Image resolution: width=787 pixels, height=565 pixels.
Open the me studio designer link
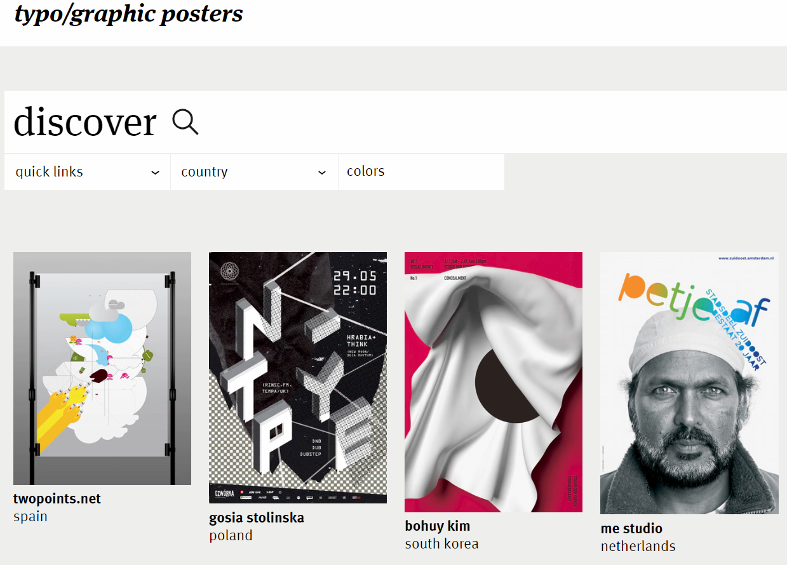click(x=631, y=528)
